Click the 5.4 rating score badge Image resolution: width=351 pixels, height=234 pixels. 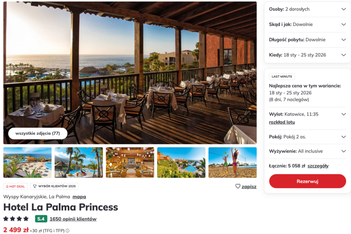point(41,219)
